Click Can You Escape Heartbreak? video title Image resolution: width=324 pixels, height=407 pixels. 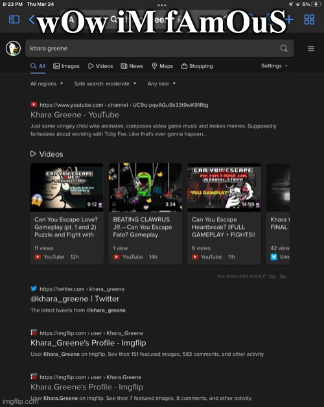coord(224,227)
